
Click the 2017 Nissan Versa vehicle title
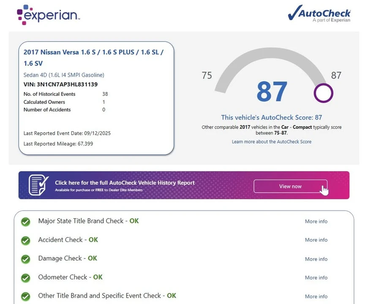click(x=93, y=58)
